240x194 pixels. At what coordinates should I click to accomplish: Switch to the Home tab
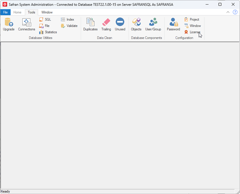point(17,12)
